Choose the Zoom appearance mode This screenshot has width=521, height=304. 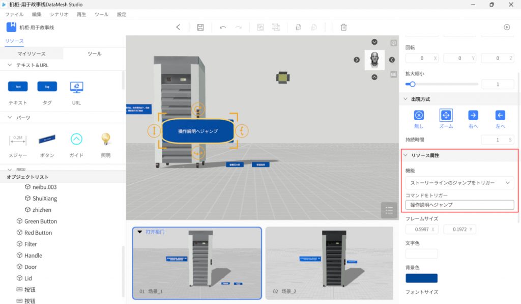pos(446,116)
